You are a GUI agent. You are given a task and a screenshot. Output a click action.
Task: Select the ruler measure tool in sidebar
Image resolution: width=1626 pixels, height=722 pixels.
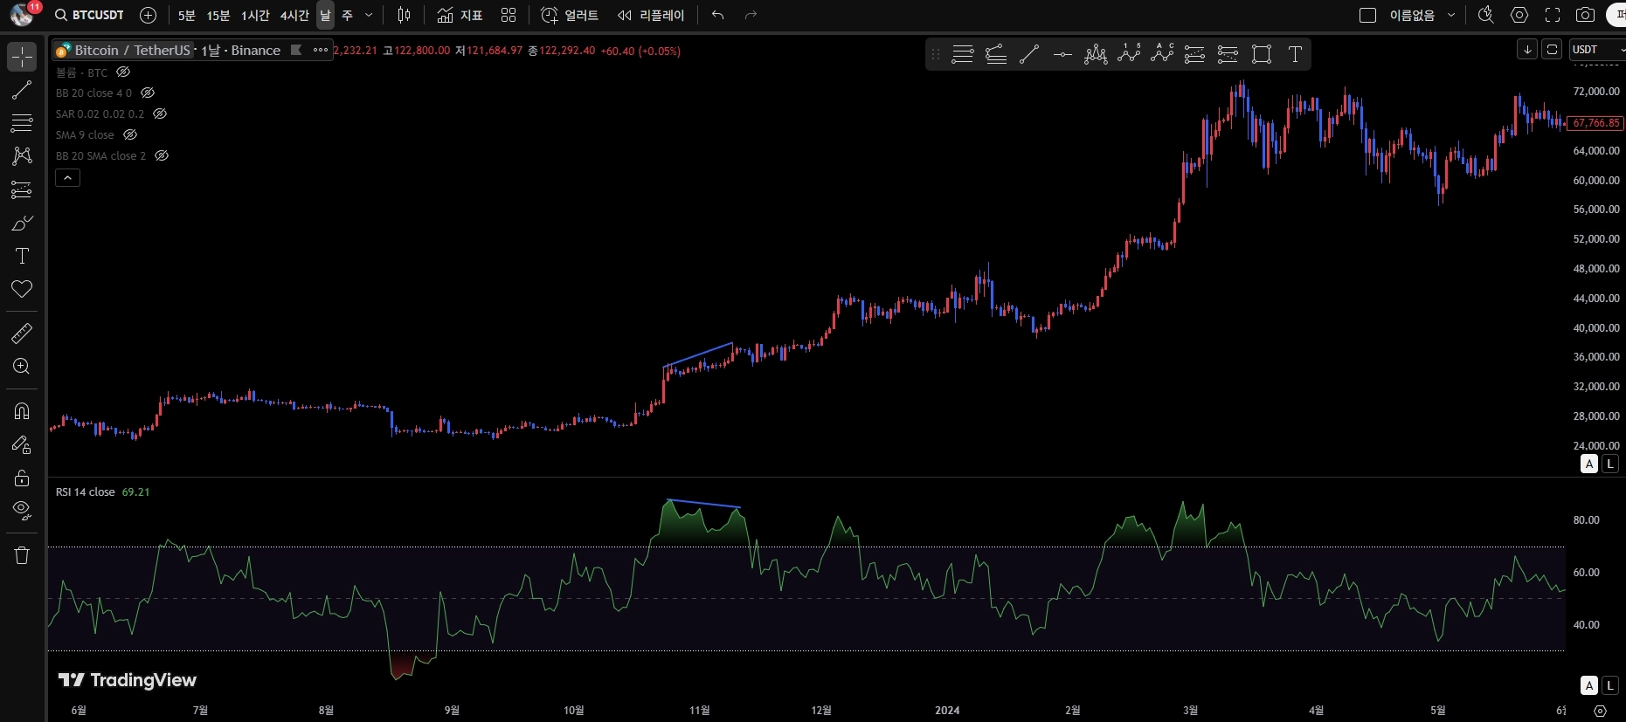(22, 333)
